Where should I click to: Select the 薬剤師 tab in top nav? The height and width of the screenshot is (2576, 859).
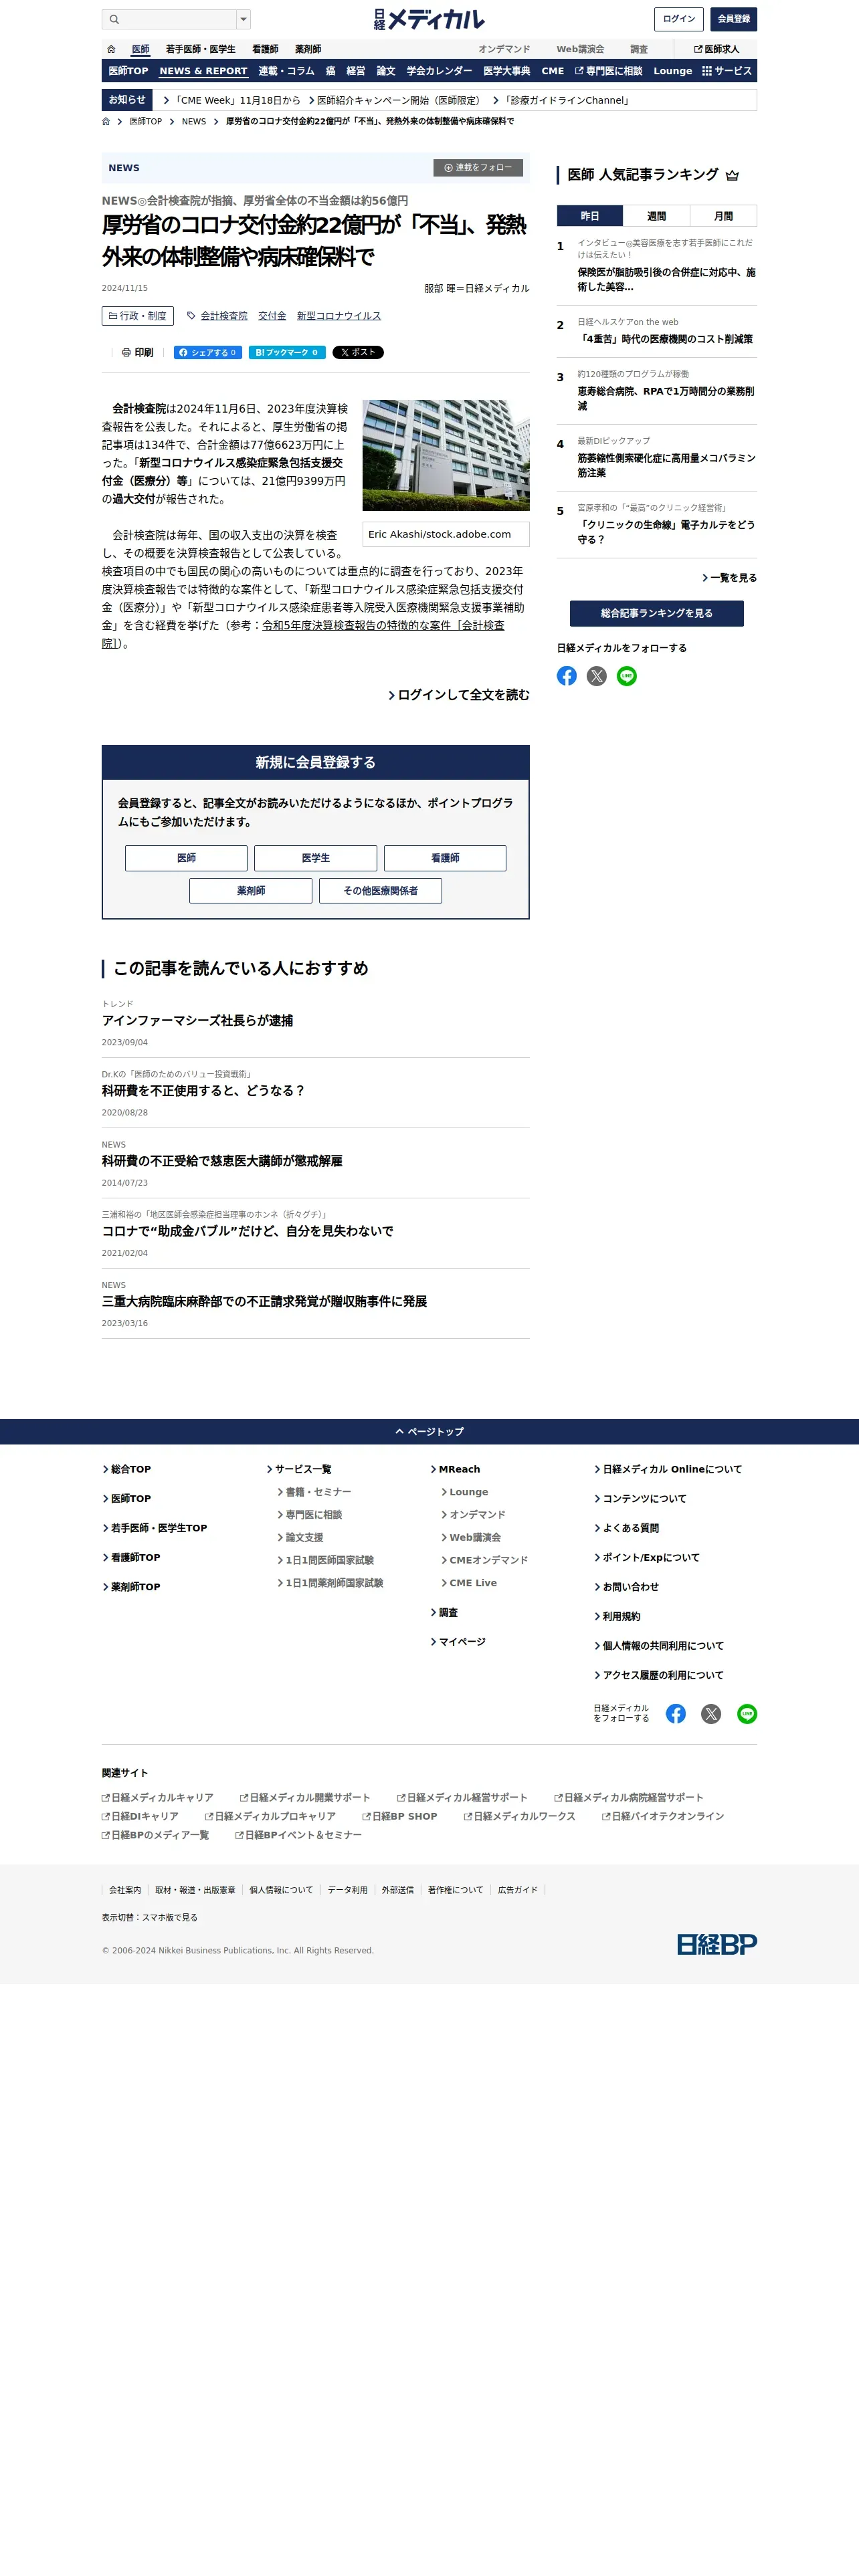tap(308, 49)
